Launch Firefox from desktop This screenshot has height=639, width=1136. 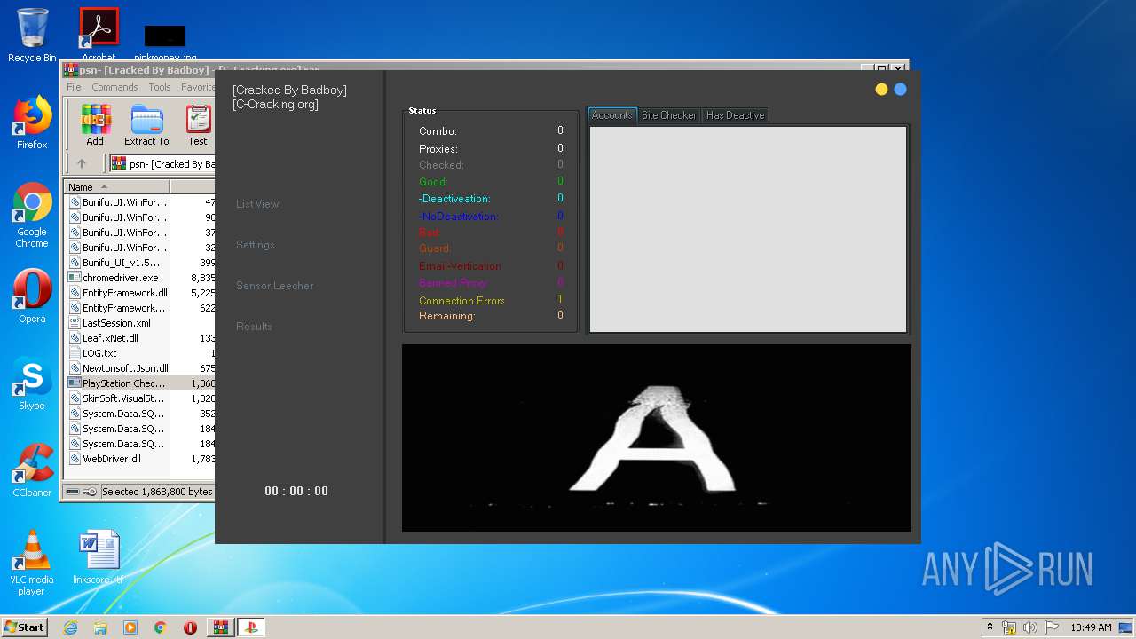point(32,122)
